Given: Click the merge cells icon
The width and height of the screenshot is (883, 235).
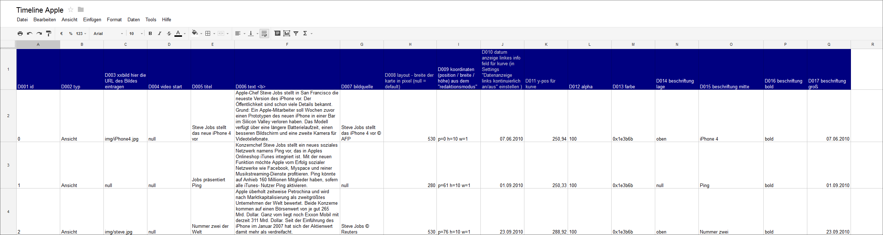Looking at the screenshot, I should point(221,34).
